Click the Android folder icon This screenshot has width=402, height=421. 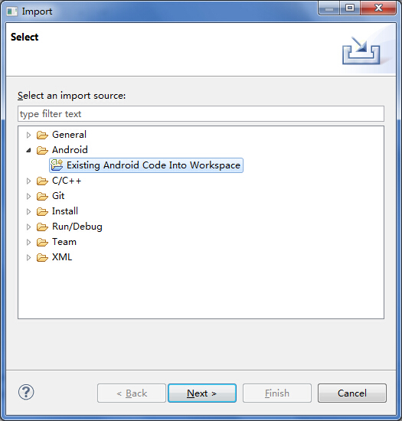coord(42,150)
